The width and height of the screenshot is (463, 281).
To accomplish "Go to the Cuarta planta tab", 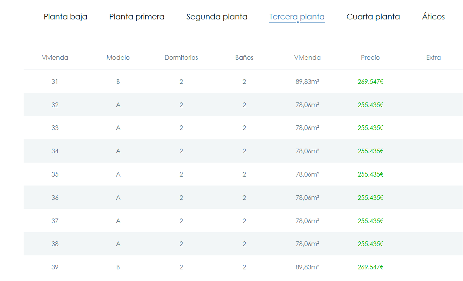I will 373,17.
